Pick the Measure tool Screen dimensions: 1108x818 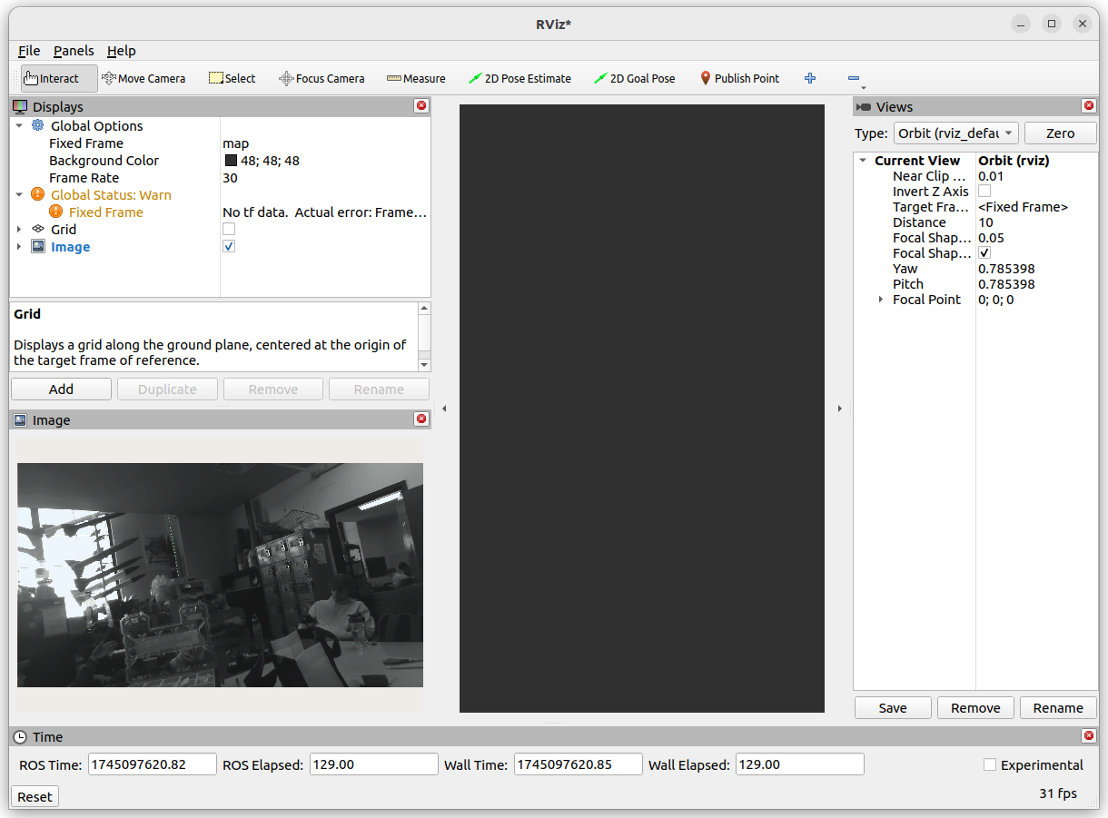416,78
